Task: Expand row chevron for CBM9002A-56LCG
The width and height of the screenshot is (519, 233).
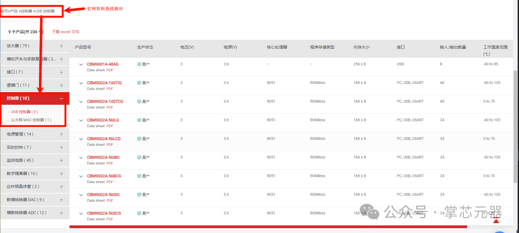Action: [x=81, y=139]
